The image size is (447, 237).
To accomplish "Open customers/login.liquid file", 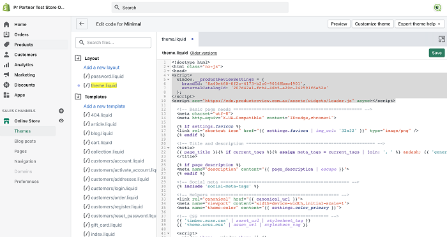I will [x=114, y=189].
